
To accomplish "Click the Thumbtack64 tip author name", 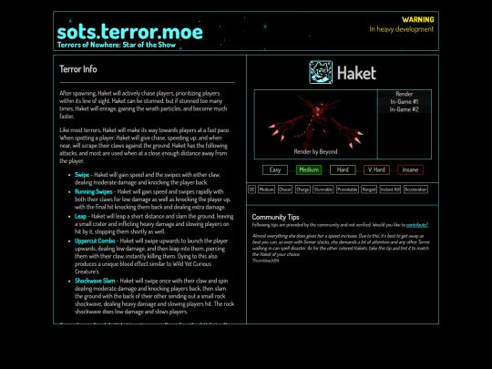I will [265, 261].
